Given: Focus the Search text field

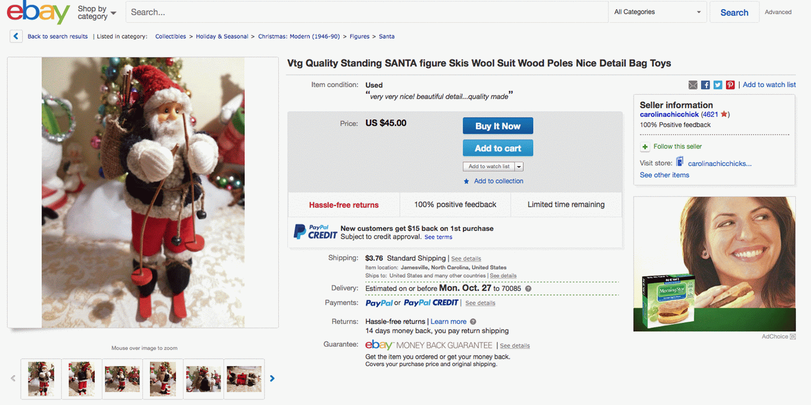Looking at the screenshot, I should pos(366,12).
